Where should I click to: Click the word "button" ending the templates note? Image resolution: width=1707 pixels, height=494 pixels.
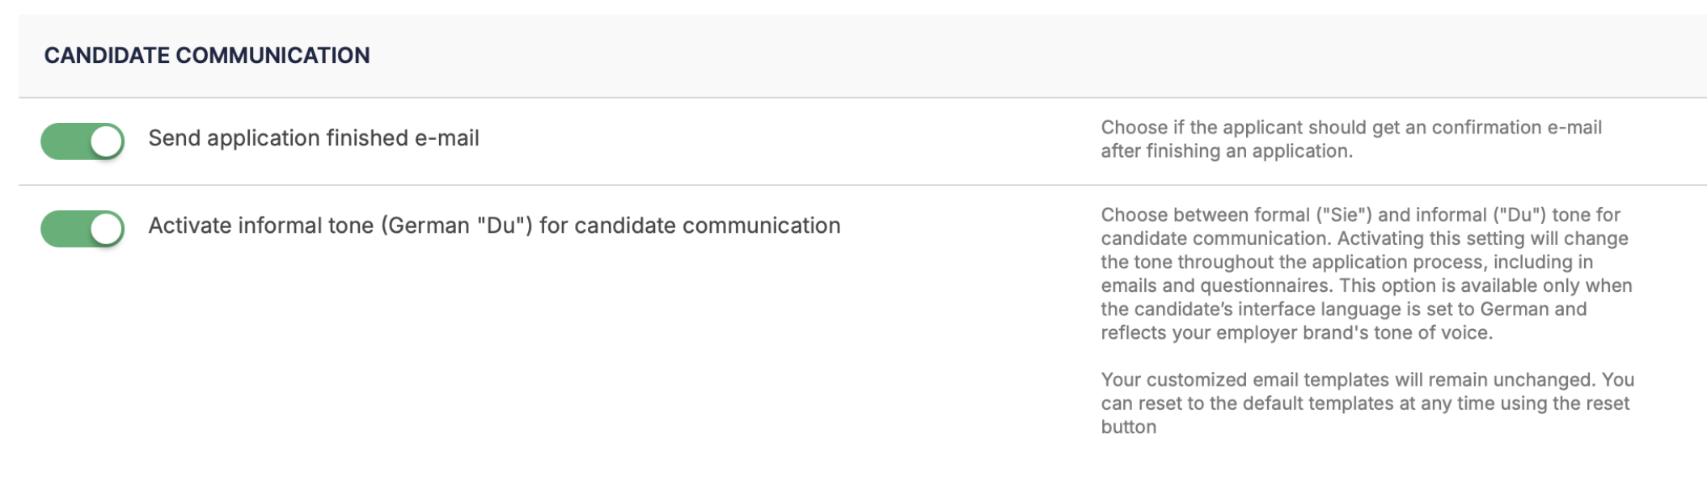coord(1128,427)
